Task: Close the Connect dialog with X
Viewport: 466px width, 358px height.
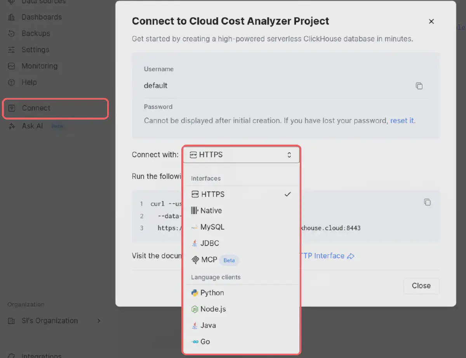Action: (431, 21)
